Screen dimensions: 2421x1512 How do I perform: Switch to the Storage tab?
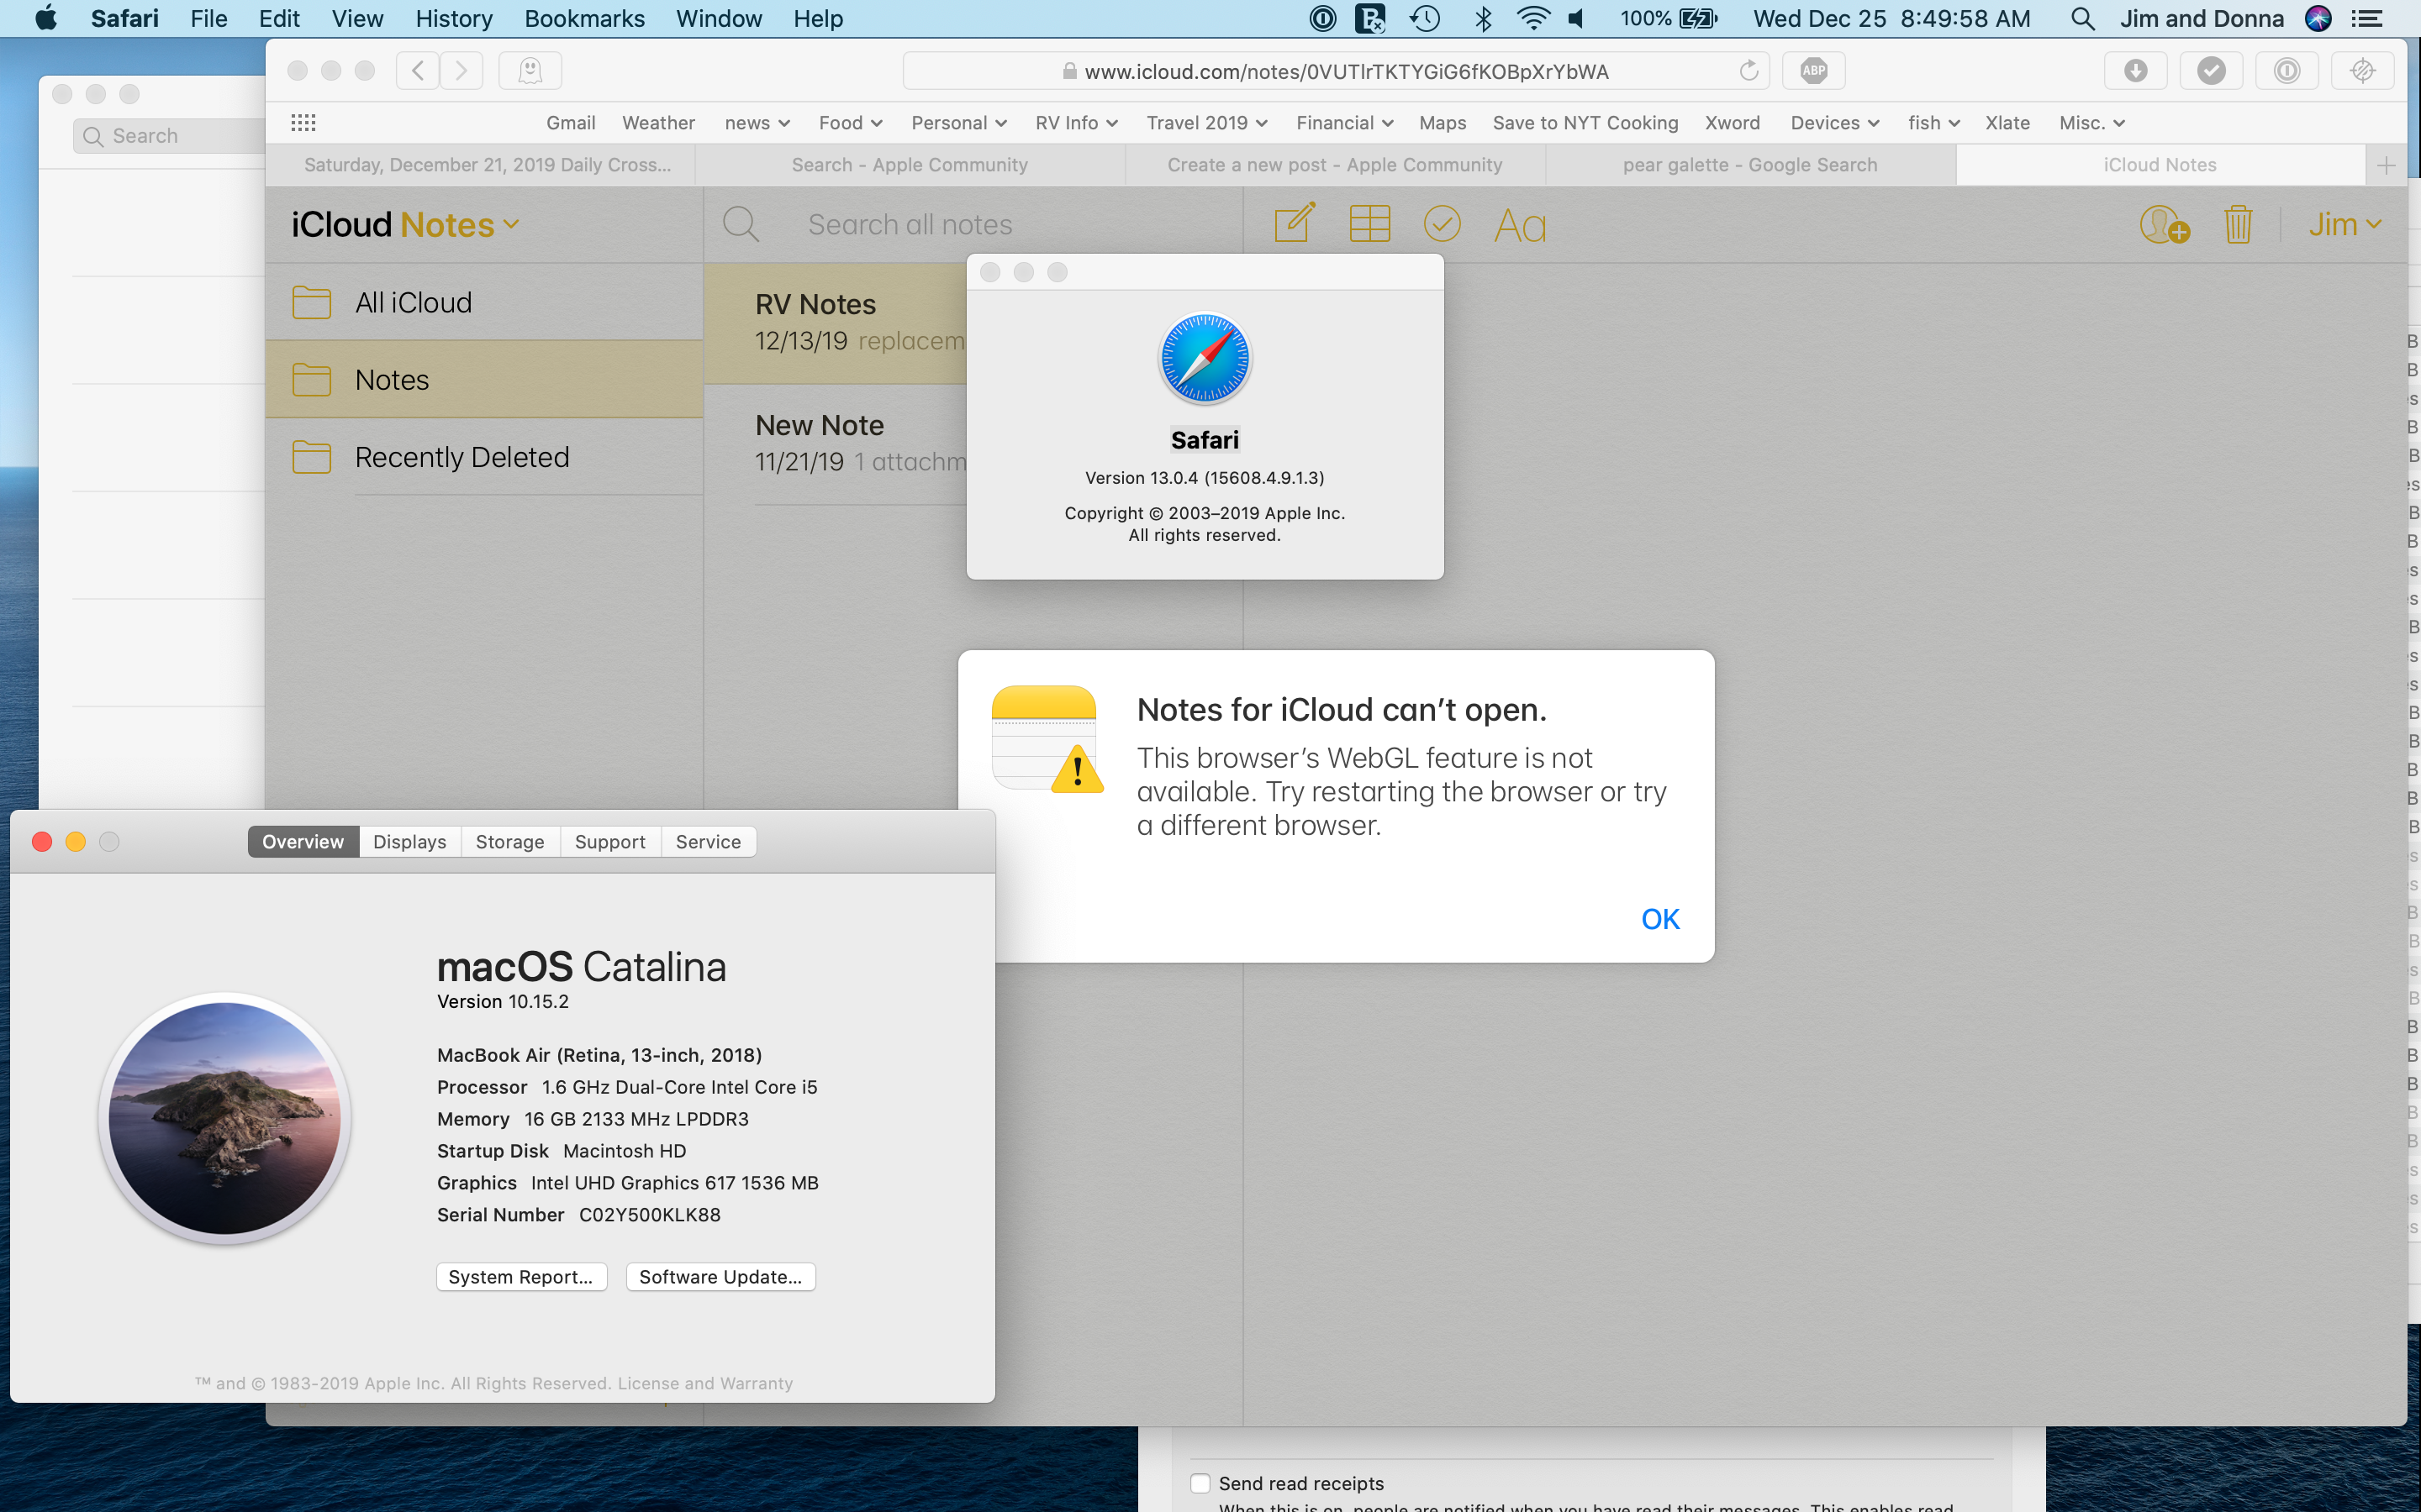pyautogui.click(x=509, y=842)
